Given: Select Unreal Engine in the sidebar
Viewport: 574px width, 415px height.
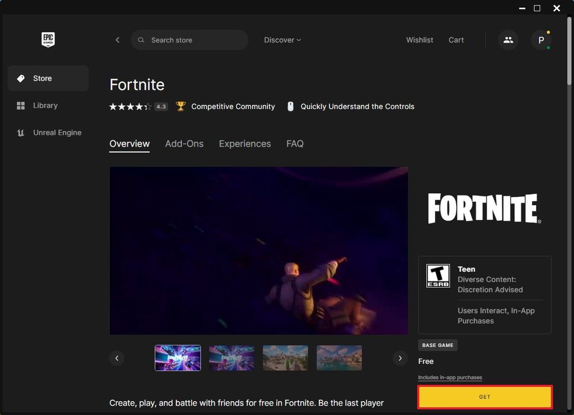Looking at the screenshot, I should [x=56, y=132].
